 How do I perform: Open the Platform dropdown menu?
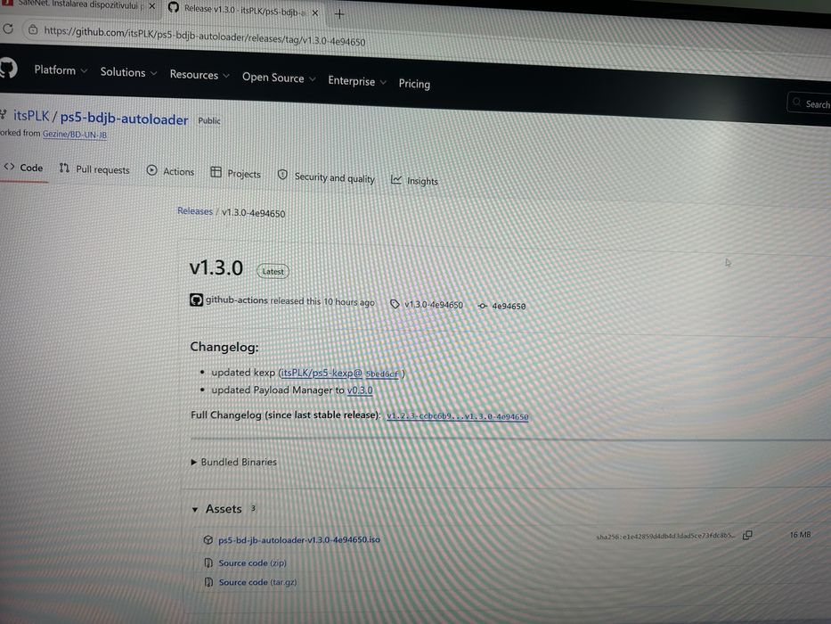tap(61, 70)
